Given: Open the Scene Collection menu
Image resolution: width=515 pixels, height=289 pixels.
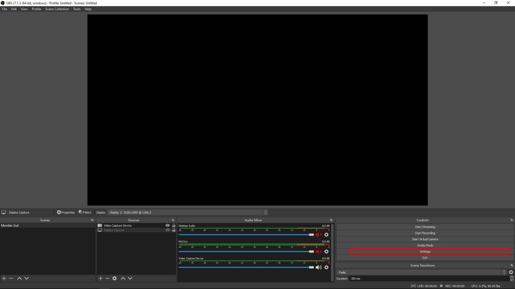Looking at the screenshot, I should (x=56, y=9).
